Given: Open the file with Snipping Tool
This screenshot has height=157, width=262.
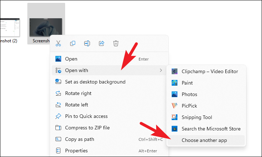Looking at the screenshot, I should click(x=206, y=117).
